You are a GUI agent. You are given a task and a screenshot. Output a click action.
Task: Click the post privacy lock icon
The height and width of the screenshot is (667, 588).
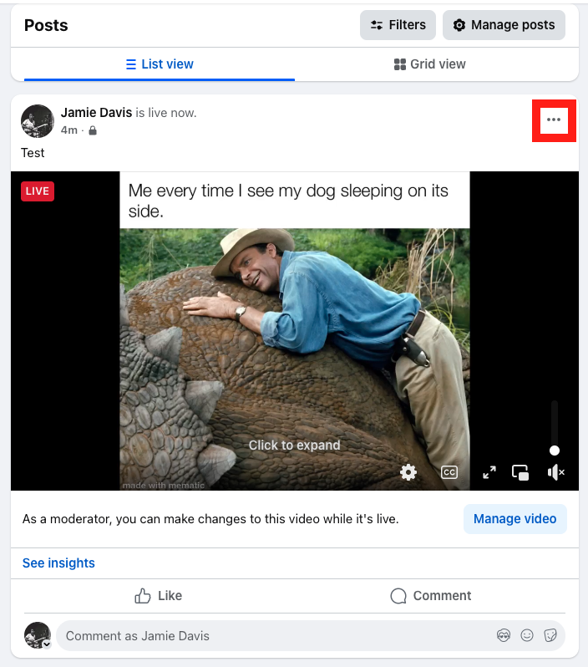click(93, 130)
